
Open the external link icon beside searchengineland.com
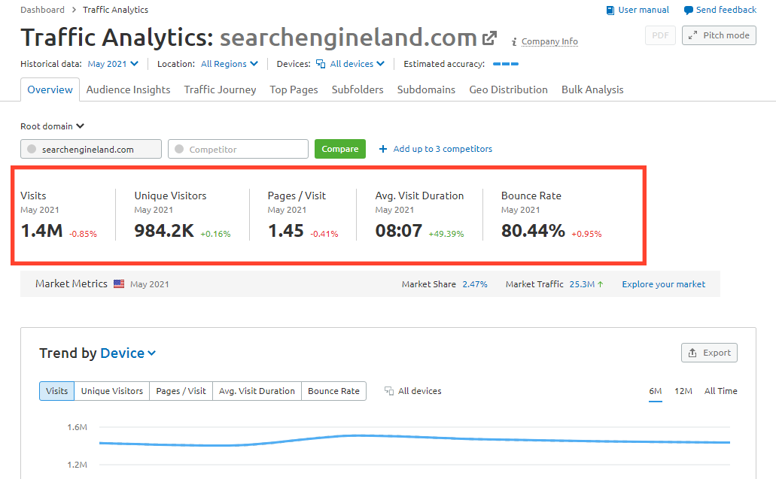(489, 38)
